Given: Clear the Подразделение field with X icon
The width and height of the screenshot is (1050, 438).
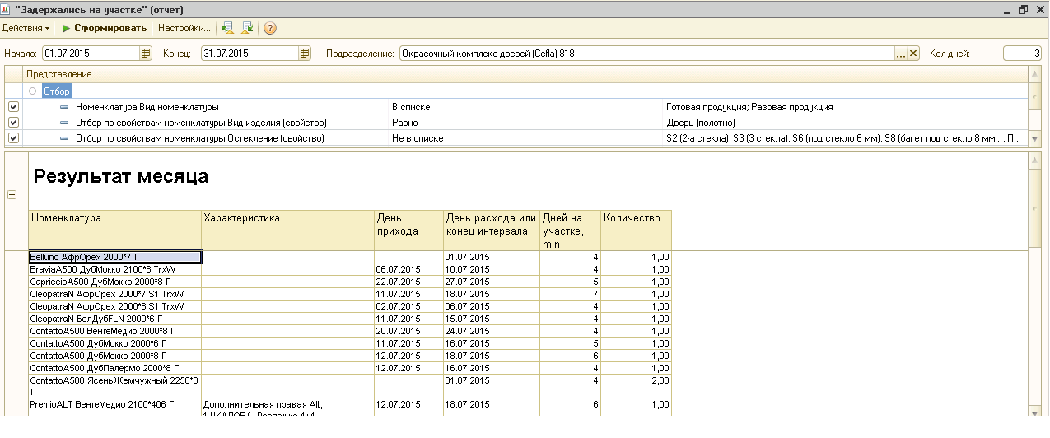Looking at the screenshot, I should 913,54.
